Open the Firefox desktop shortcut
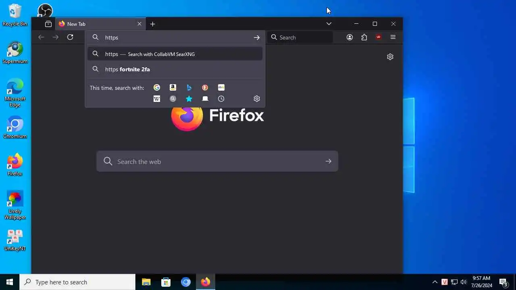This screenshot has height=290, width=516. click(x=15, y=165)
